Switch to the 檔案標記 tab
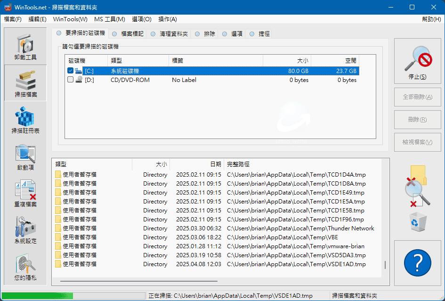Viewport: 445px width, 301px height. pyautogui.click(x=127, y=34)
